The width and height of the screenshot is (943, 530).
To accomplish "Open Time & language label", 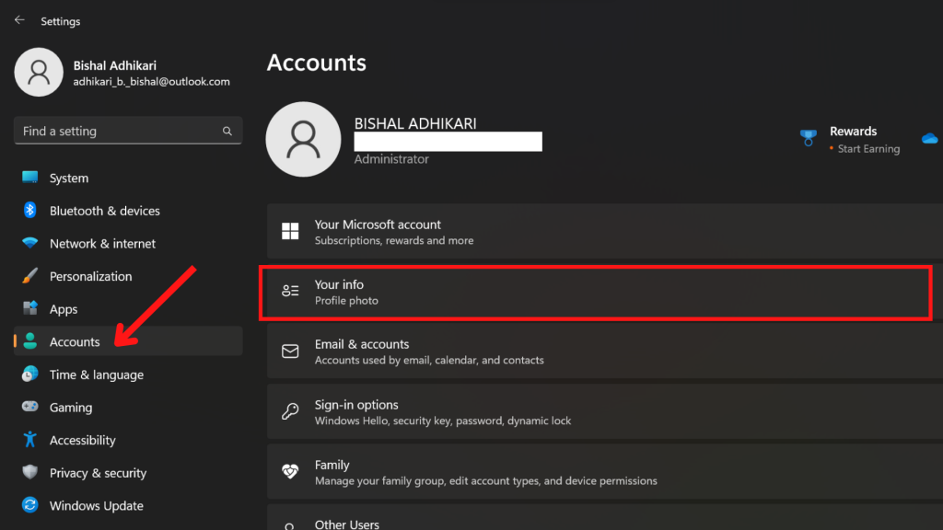I will click(x=96, y=374).
